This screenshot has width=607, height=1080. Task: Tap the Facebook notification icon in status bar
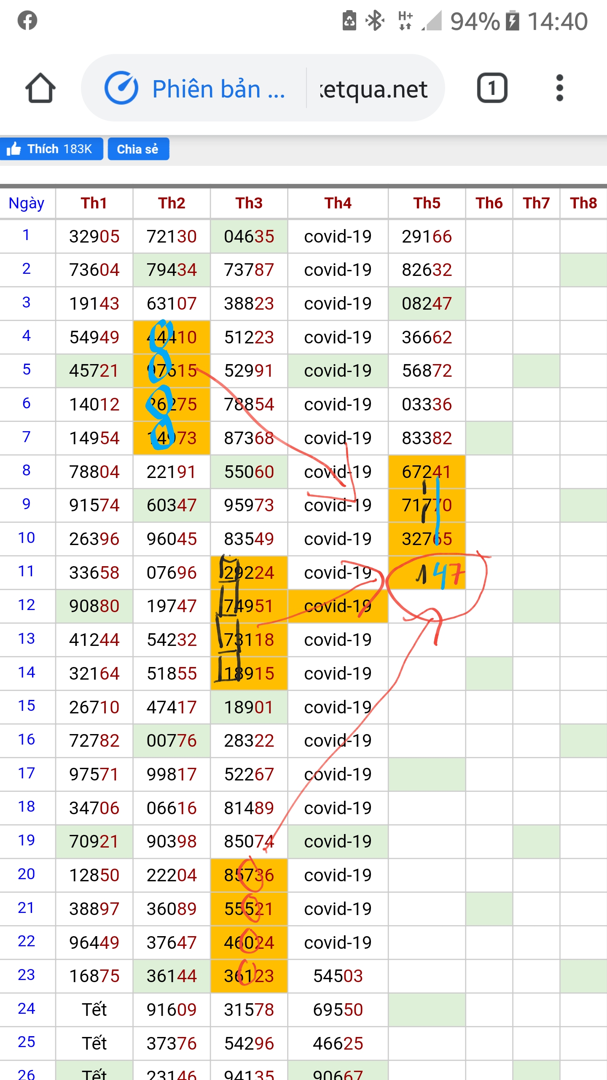(x=27, y=21)
